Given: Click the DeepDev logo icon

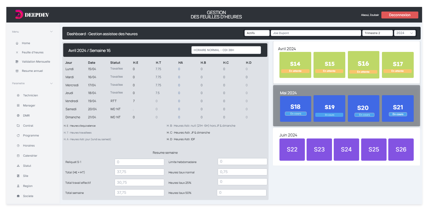Looking at the screenshot, I should pos(19,14).
